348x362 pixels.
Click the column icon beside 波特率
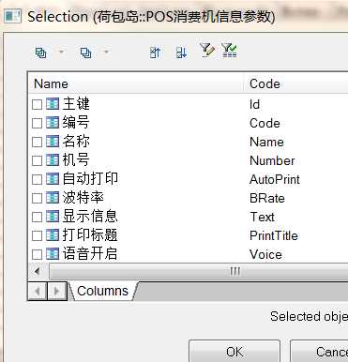click(53, 198)
